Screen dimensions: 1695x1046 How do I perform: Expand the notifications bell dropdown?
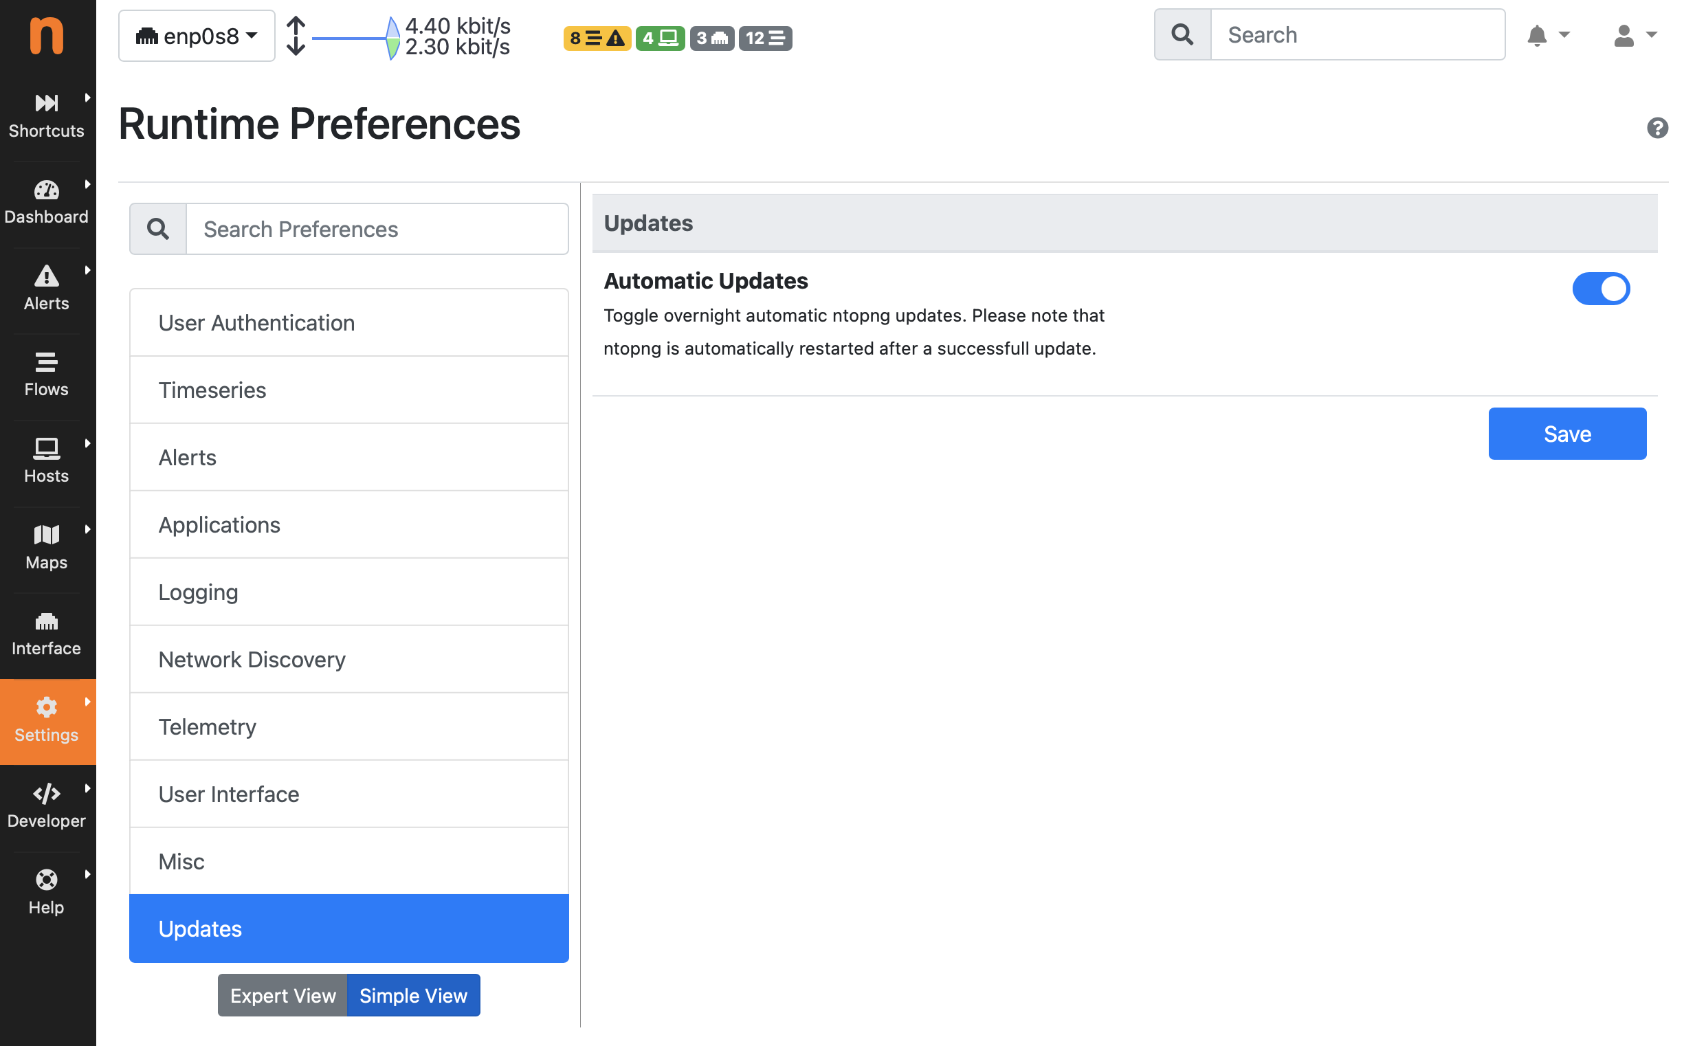(1548, 34)
